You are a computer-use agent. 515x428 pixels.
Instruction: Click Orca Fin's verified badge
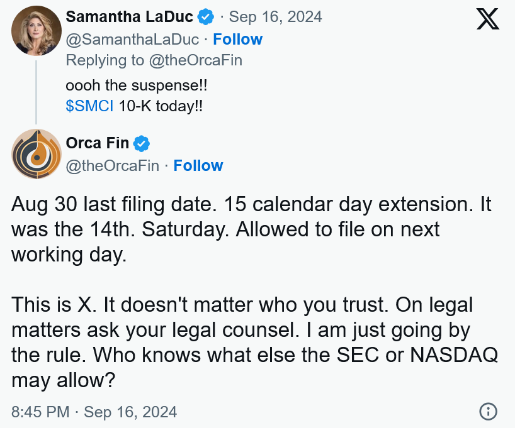[x=142, y=143]
